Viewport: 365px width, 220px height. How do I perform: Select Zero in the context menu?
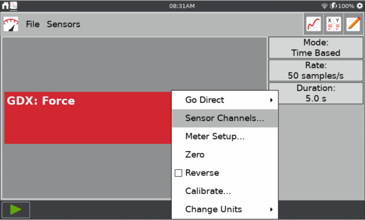tap(225, 155)
